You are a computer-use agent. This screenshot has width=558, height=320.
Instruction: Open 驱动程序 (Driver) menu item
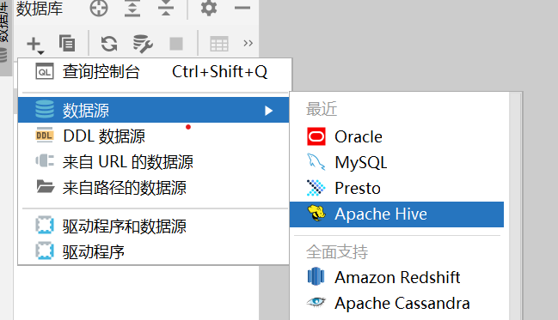[x=153, y=251]
